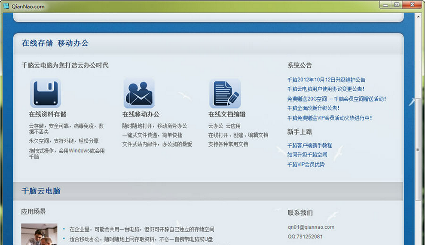
Task: Click the 在线文档编辑 heading
Action: [x=227, y=114]
